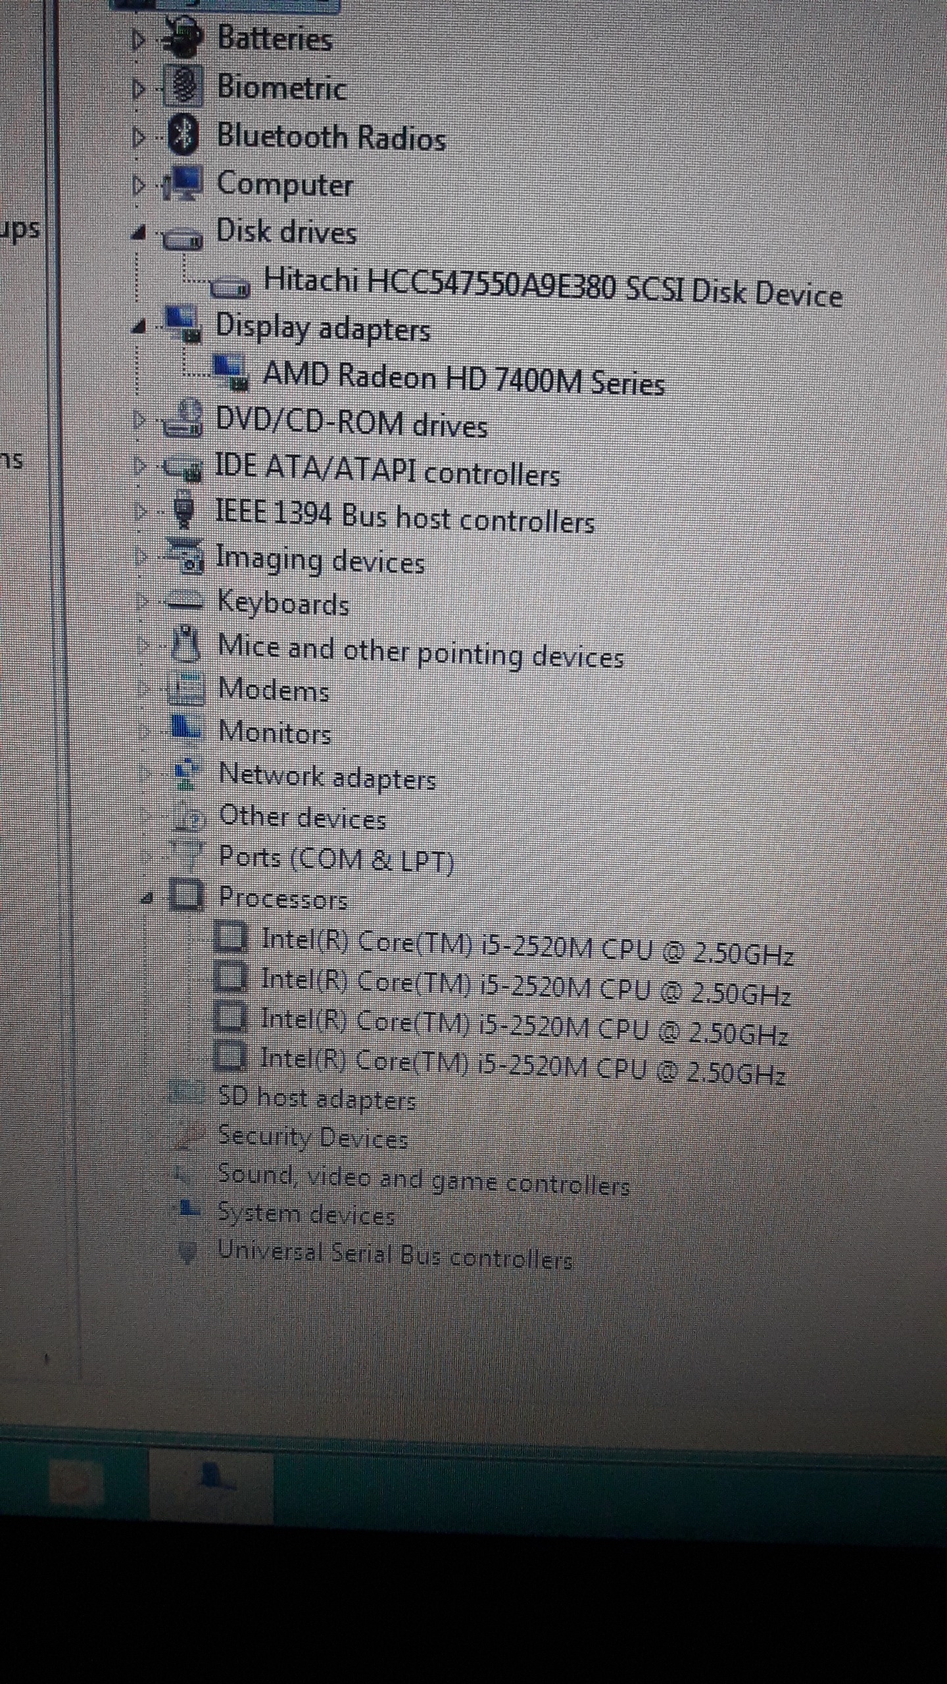947x1684 pixels.
Task: Select the first Intel Core i5-2520M entry
Action: click(x=526, y=946)
